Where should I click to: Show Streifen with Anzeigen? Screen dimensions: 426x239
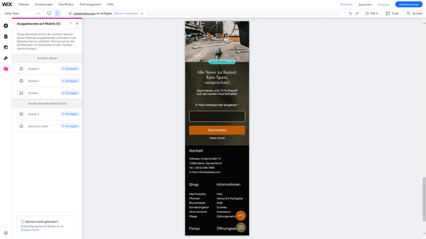[70, 93]
